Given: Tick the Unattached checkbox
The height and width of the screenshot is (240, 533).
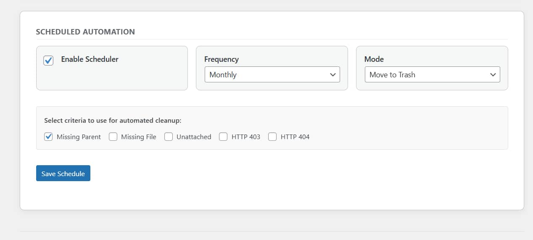Looking at the screenshot, I should [x=169, y=137].
